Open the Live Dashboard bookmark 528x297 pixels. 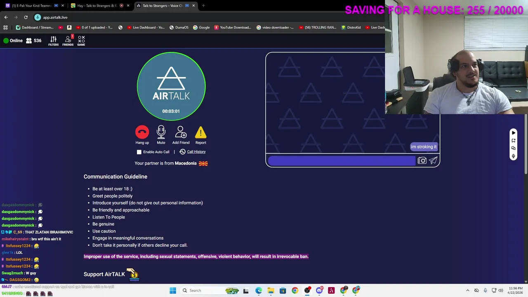tap(146, 28)
